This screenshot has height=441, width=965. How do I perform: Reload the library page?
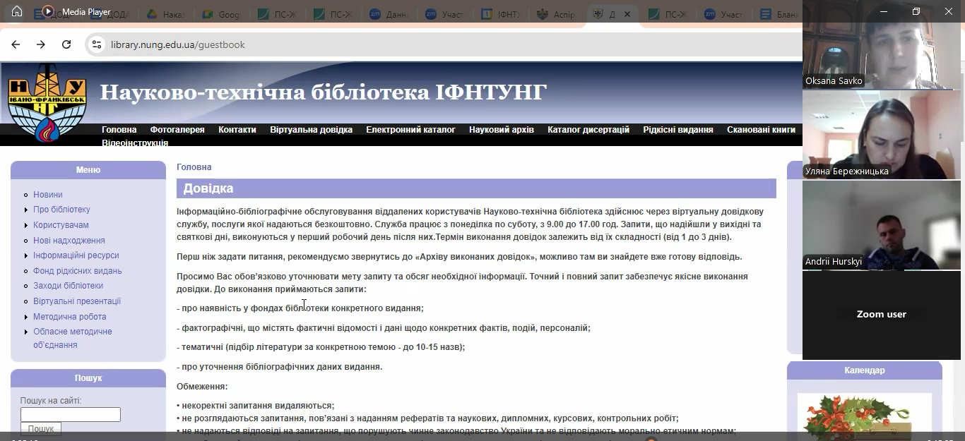pos(66,44)
